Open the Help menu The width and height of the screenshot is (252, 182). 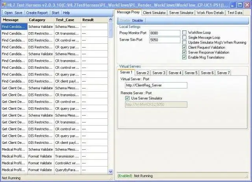67,13
